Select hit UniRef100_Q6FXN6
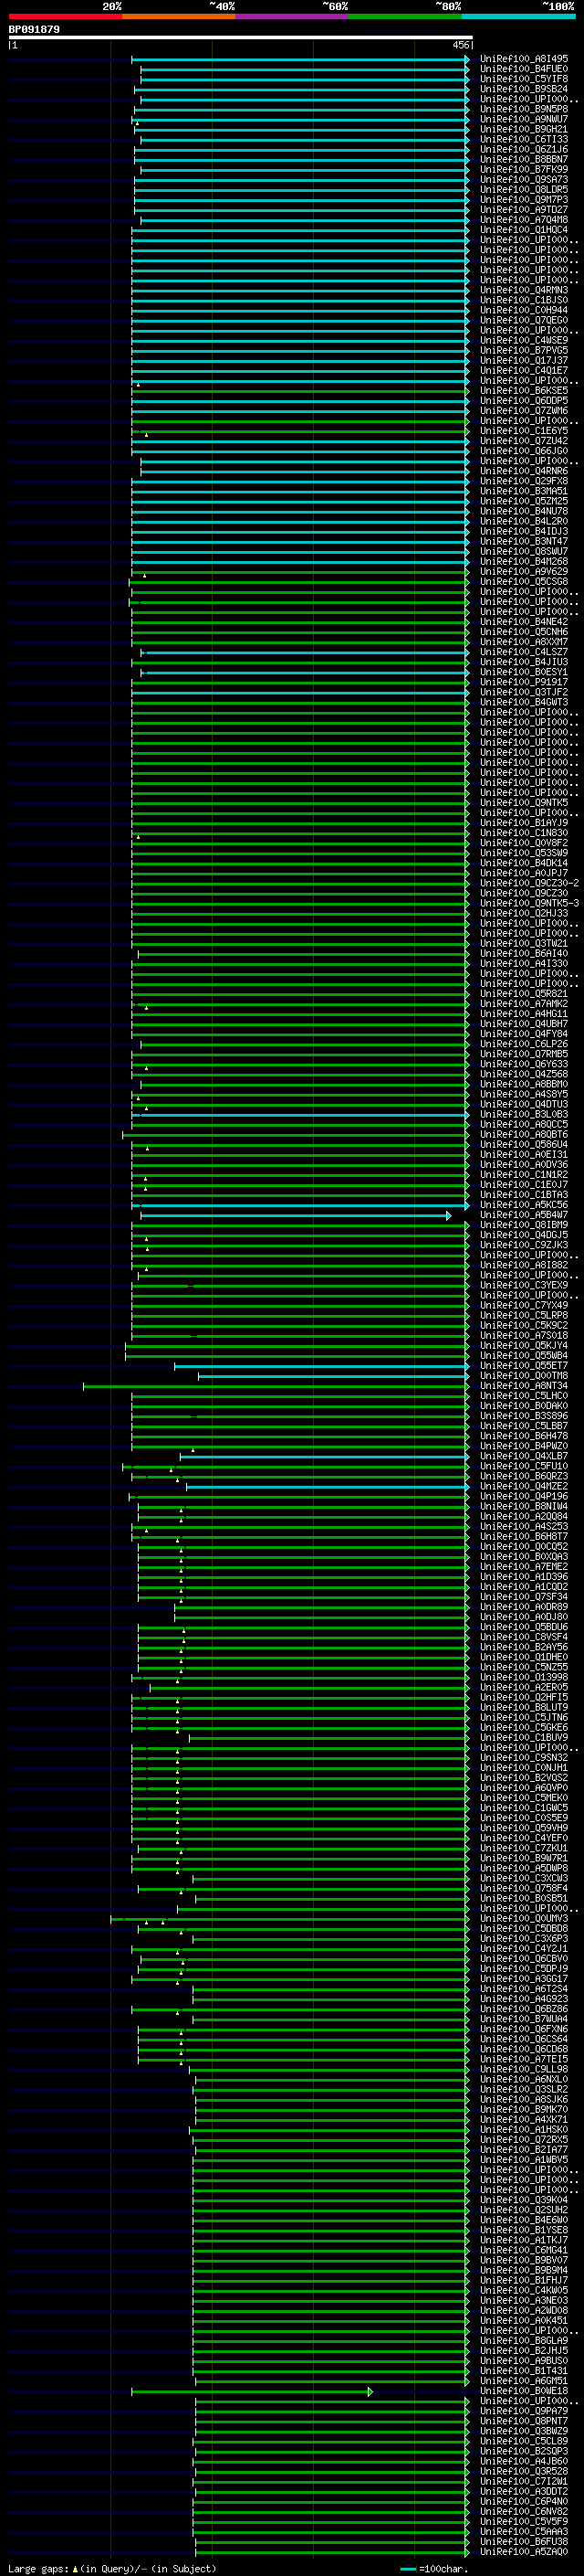584x2576 pixels. [524, 2029]
